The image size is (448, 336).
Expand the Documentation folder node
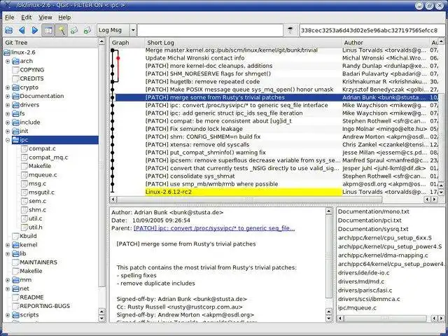tap(7, 97)
